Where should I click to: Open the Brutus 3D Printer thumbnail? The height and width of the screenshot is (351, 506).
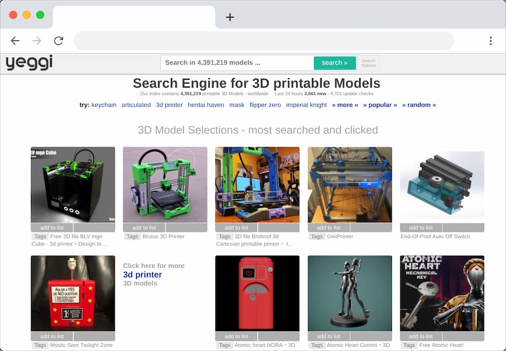[165, 185]
